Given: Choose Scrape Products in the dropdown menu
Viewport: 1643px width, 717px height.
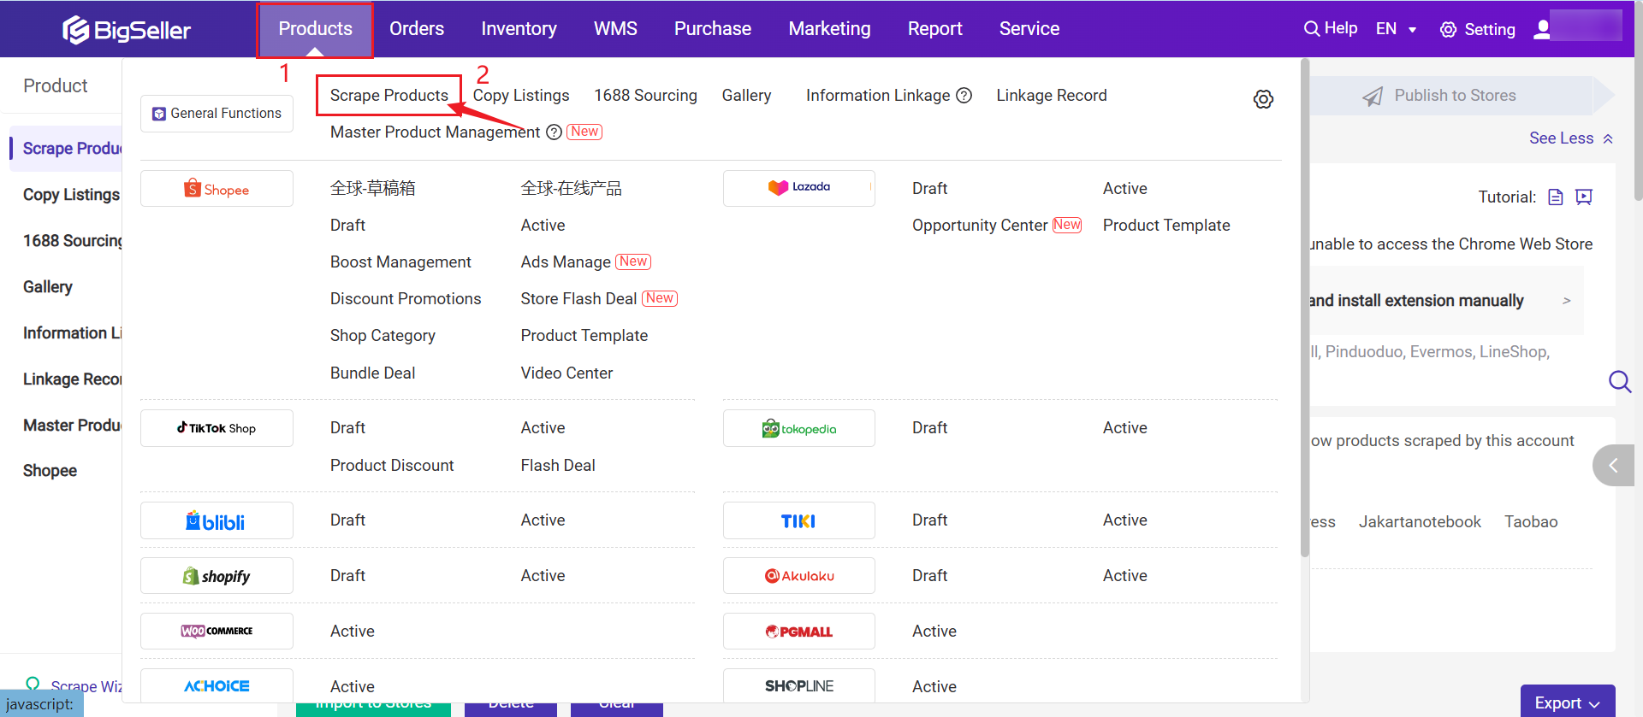Looking at the screenshot, I should (389, 96).
